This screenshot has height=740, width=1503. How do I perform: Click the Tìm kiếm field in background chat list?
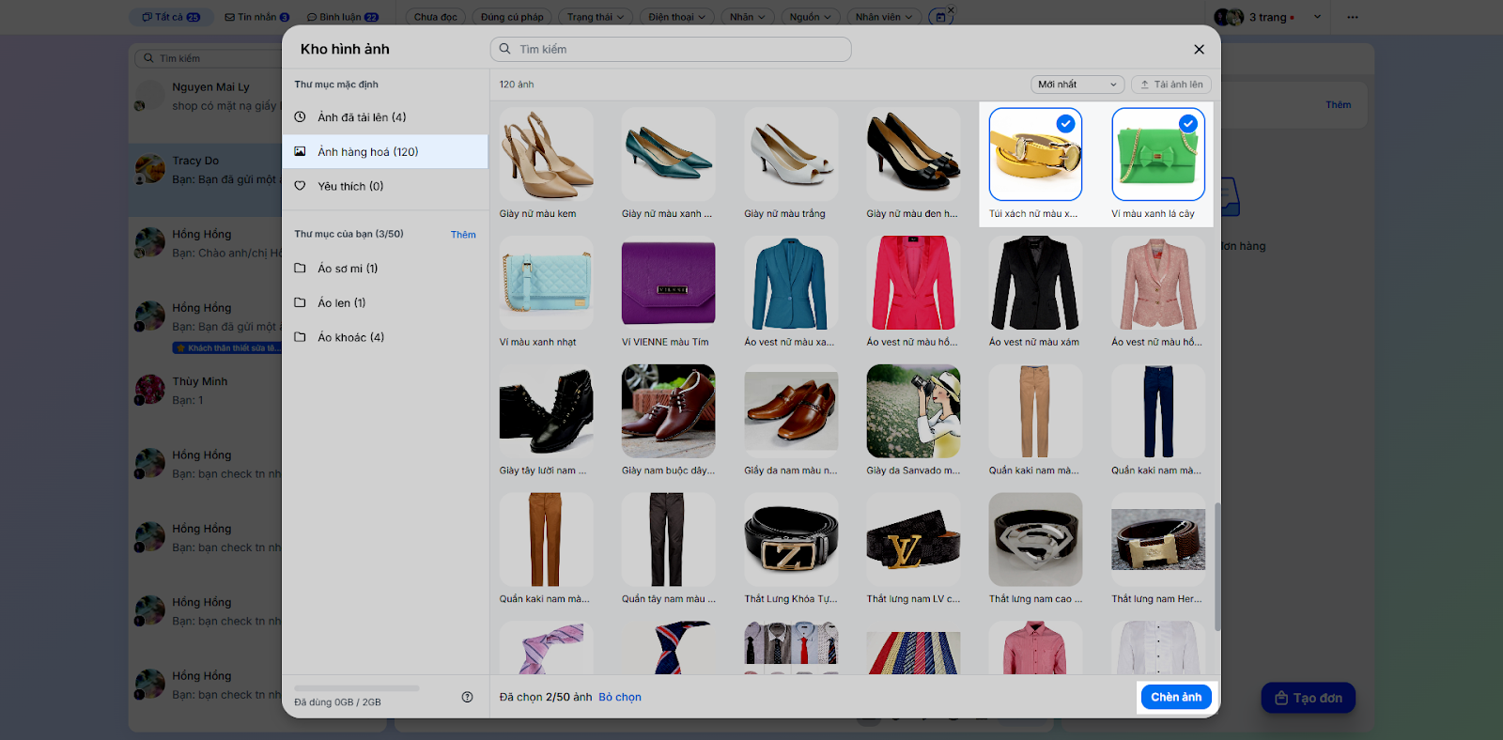[209, 58]
